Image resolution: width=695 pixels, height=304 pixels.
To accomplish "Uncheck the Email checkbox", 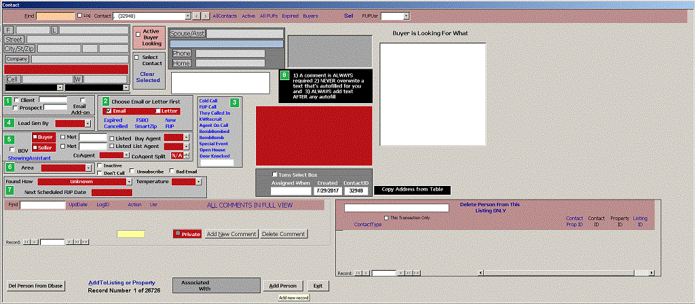I will (x=108, y=111).
